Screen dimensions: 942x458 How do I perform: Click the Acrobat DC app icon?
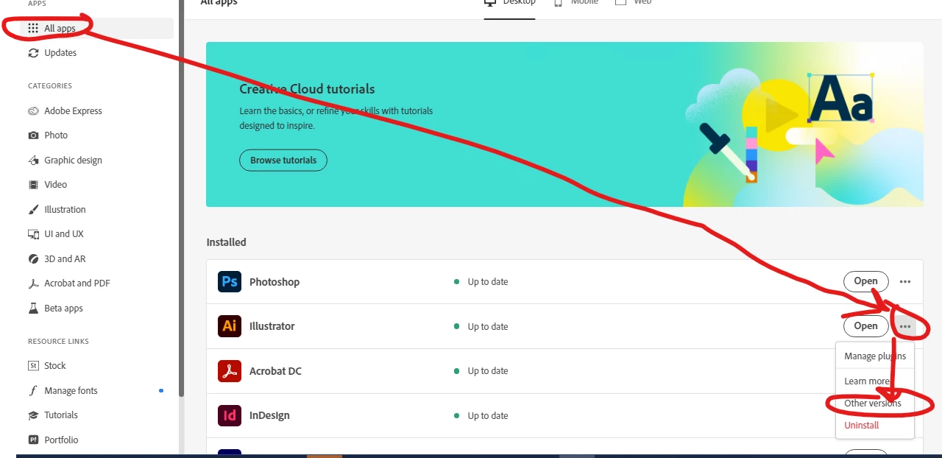(230, 371)
